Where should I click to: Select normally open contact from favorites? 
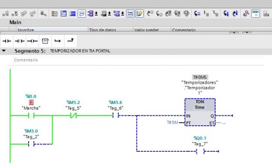tap(7, 41)
